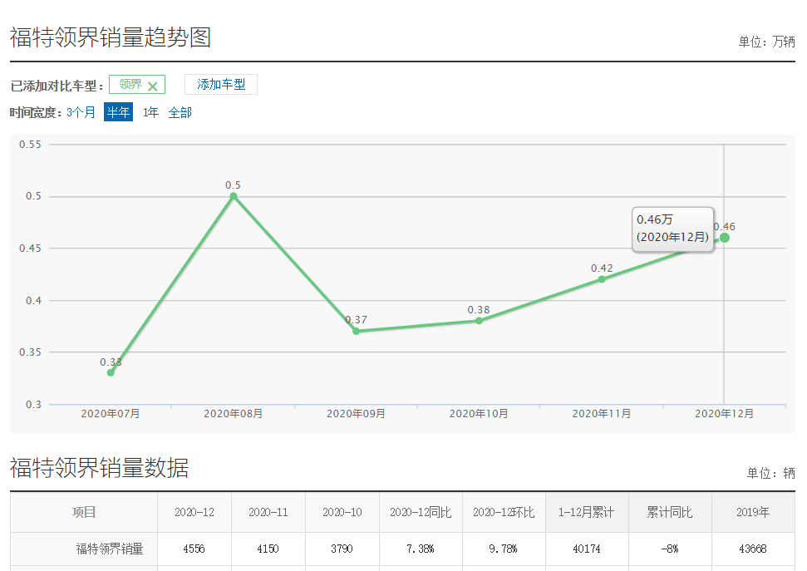Click the 已添加对比车型 label
This screenshot has height=571, width=807.
pos(57,86)
